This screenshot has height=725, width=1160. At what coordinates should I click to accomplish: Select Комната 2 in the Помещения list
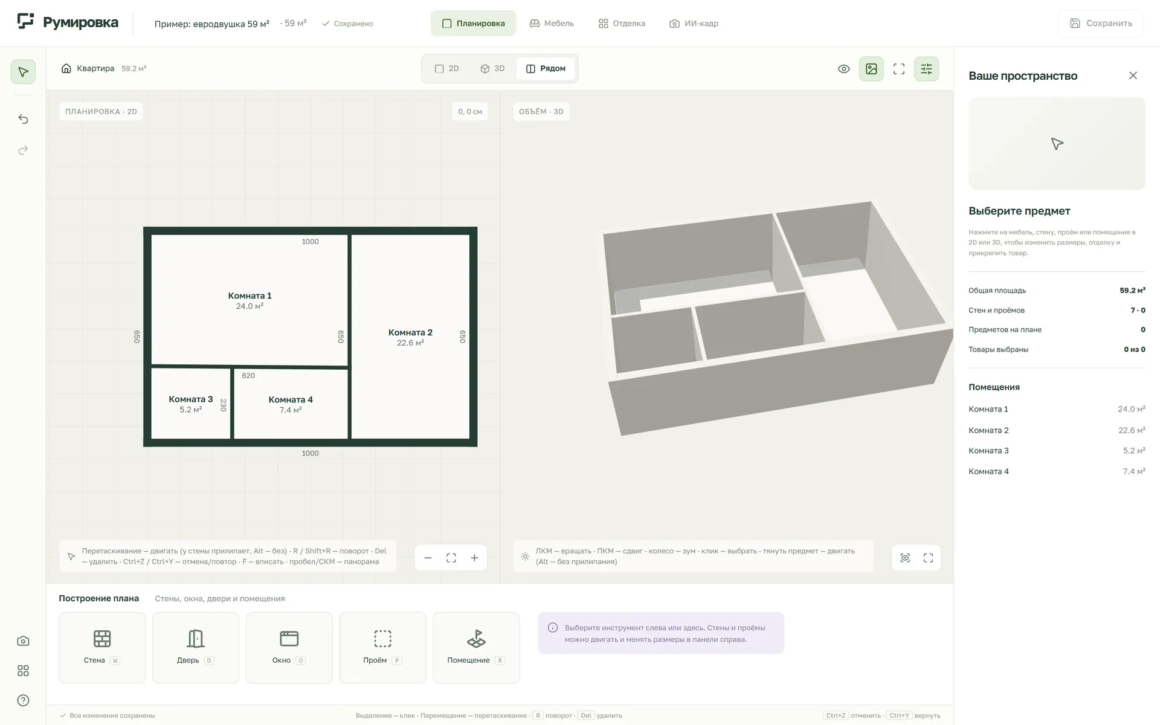click(x=1057, y=430)
